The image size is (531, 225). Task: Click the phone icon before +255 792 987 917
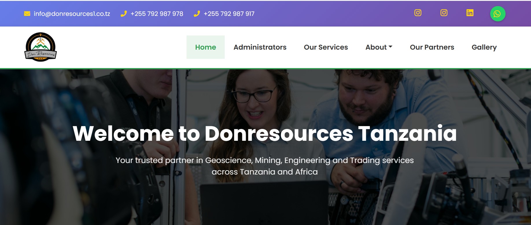tap(197, 14)
